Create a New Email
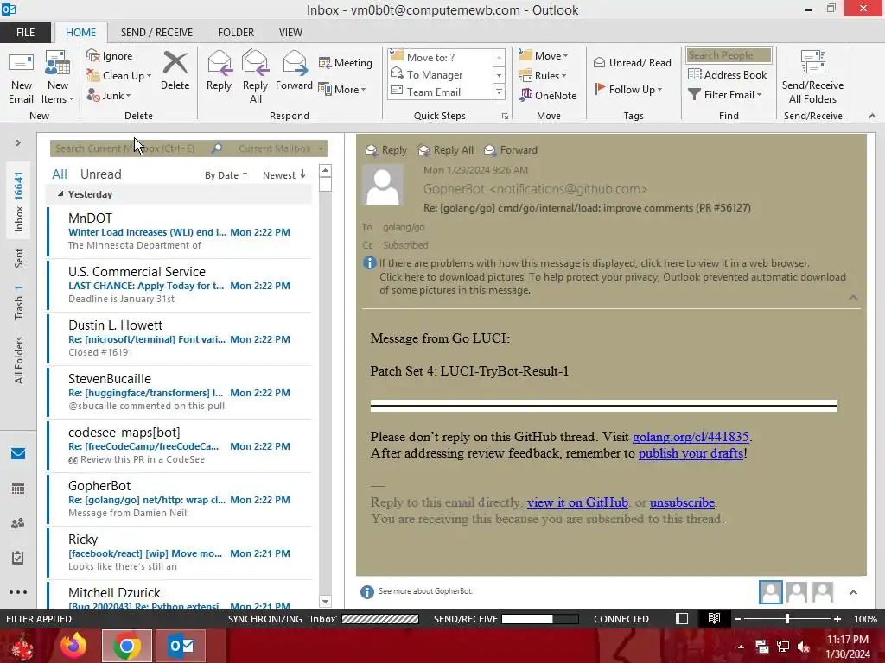Screen dimensions: 885x663 click(x=21, y=77)
